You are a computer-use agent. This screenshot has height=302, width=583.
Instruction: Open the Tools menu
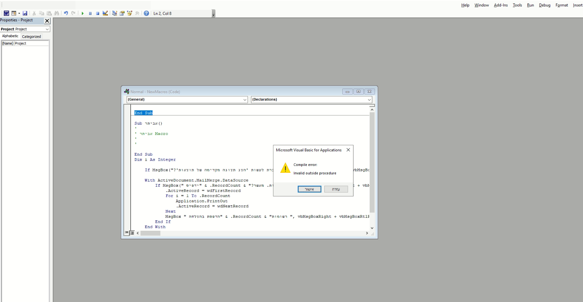(x=517, y=5)
